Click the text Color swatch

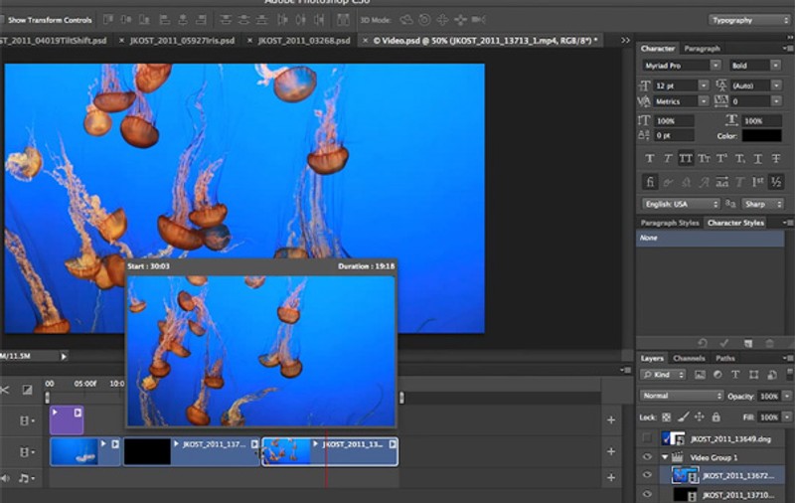click(x=761, y=135)
